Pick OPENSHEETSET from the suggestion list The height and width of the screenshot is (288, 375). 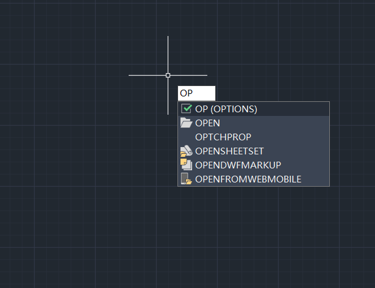(229, 151)
